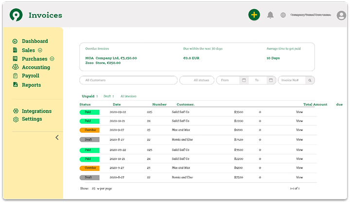
Task: Change rows per page dropdown
Action: tap(95, 188)
